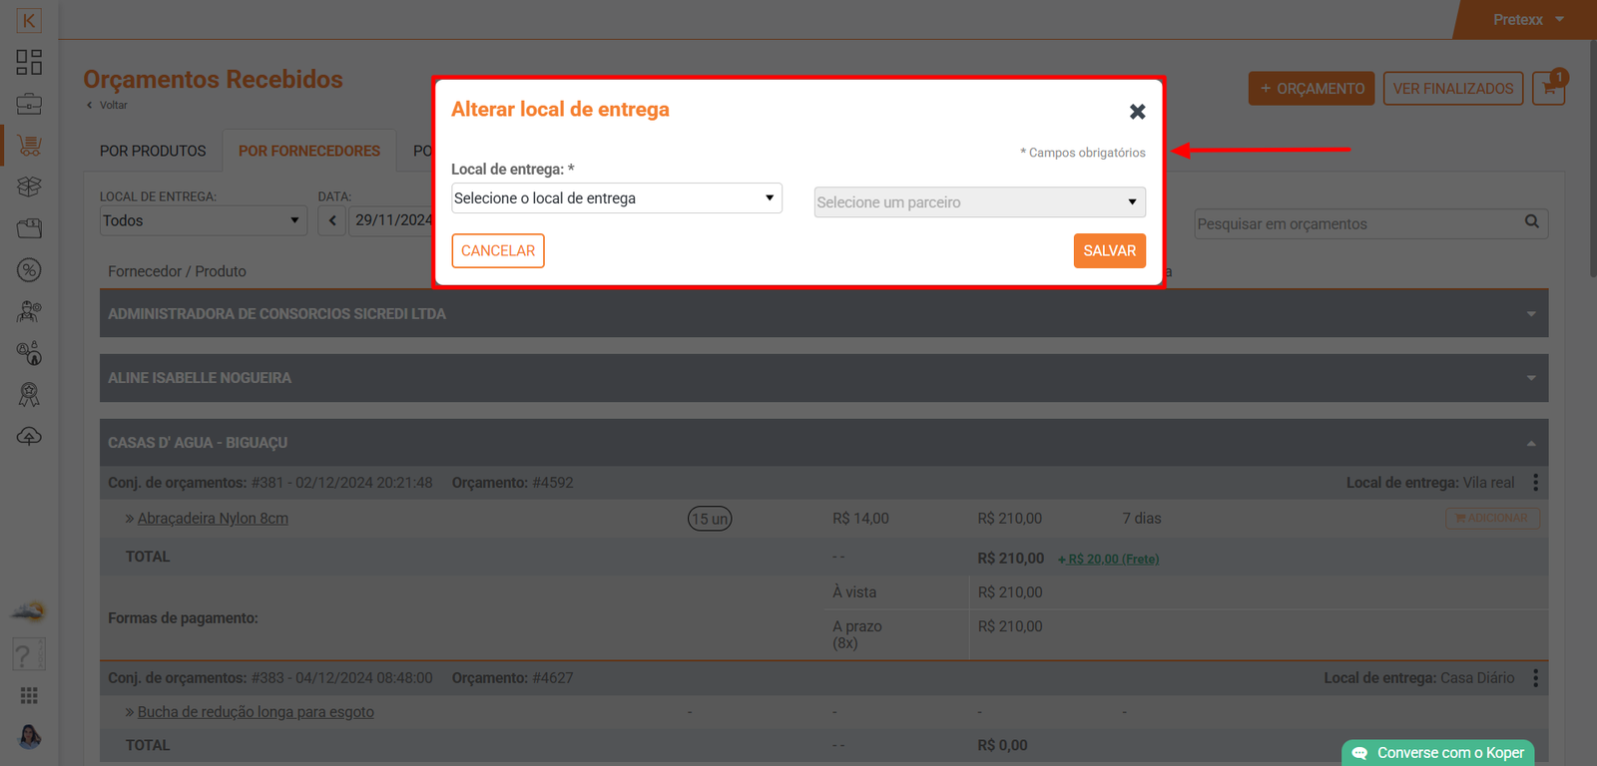Open the Local de entrega dropdown

pos(616,198)
